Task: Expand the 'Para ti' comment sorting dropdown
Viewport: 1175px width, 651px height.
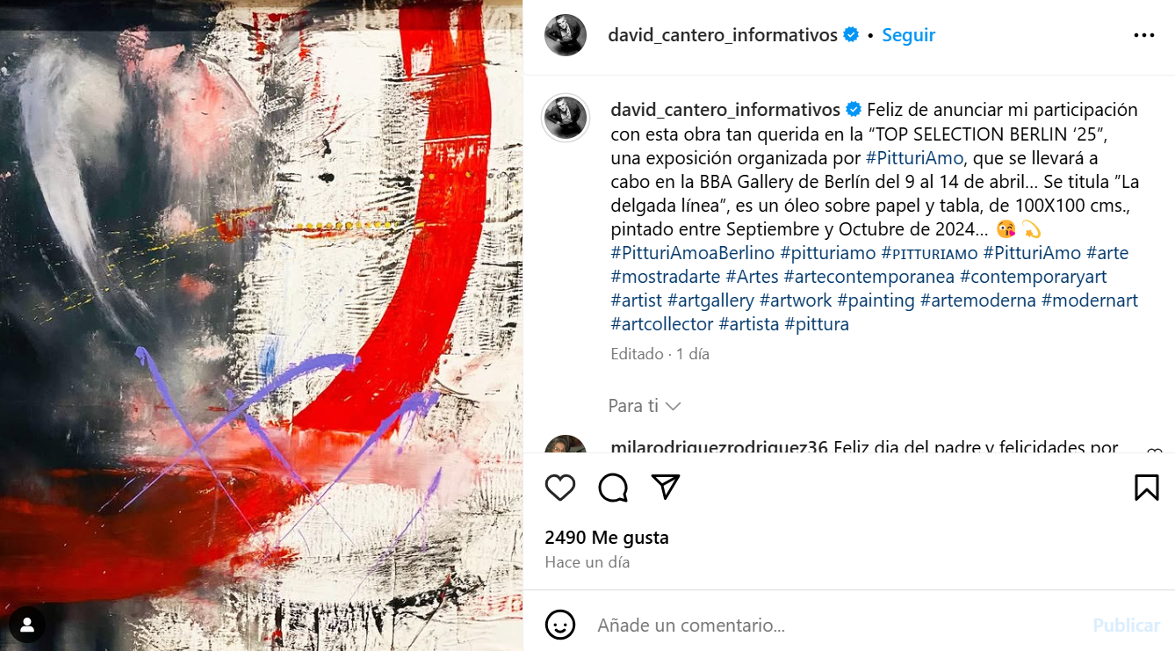Action: click(x=645, y=406)
